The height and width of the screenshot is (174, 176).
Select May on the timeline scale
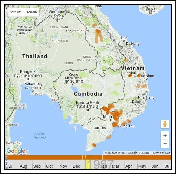[142, 166]
